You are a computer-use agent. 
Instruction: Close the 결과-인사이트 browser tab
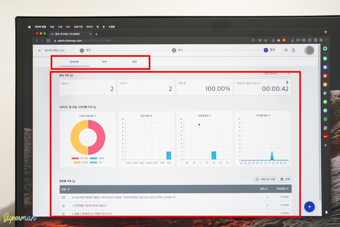click(x=90, y=34)
